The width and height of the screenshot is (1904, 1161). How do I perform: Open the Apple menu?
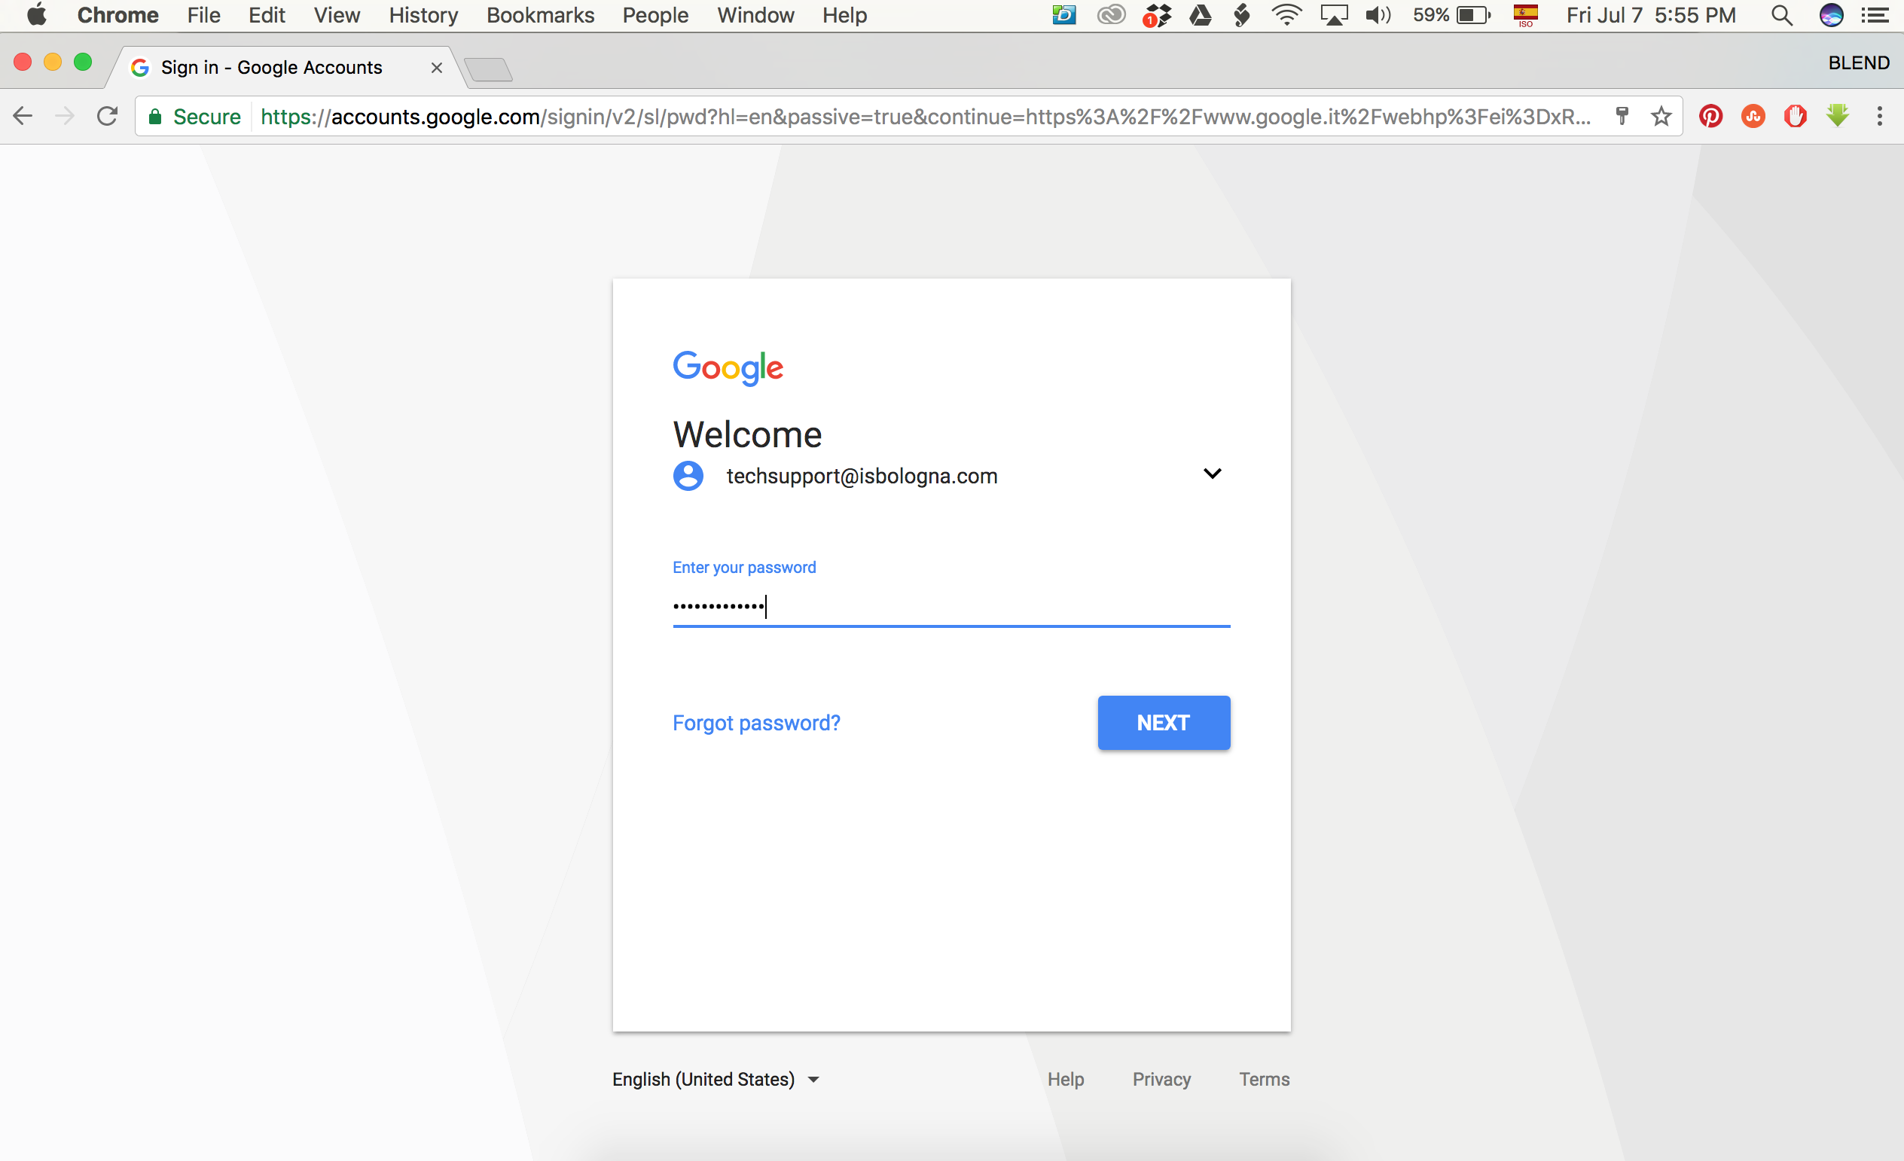(36, 14)
